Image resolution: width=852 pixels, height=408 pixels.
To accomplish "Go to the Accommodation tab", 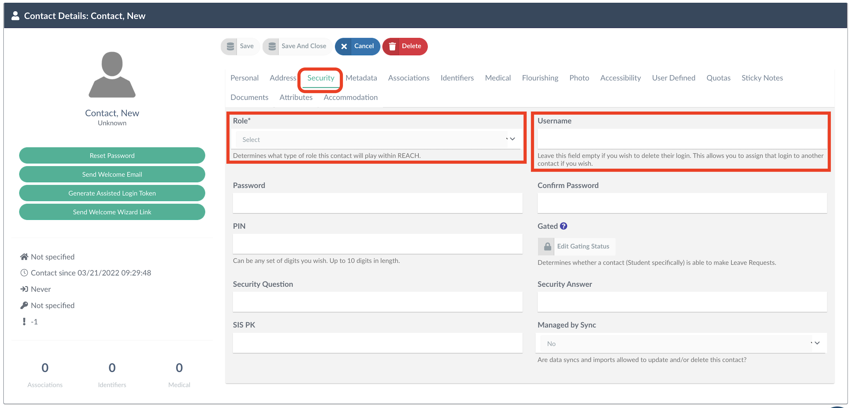I will [350, 97].
